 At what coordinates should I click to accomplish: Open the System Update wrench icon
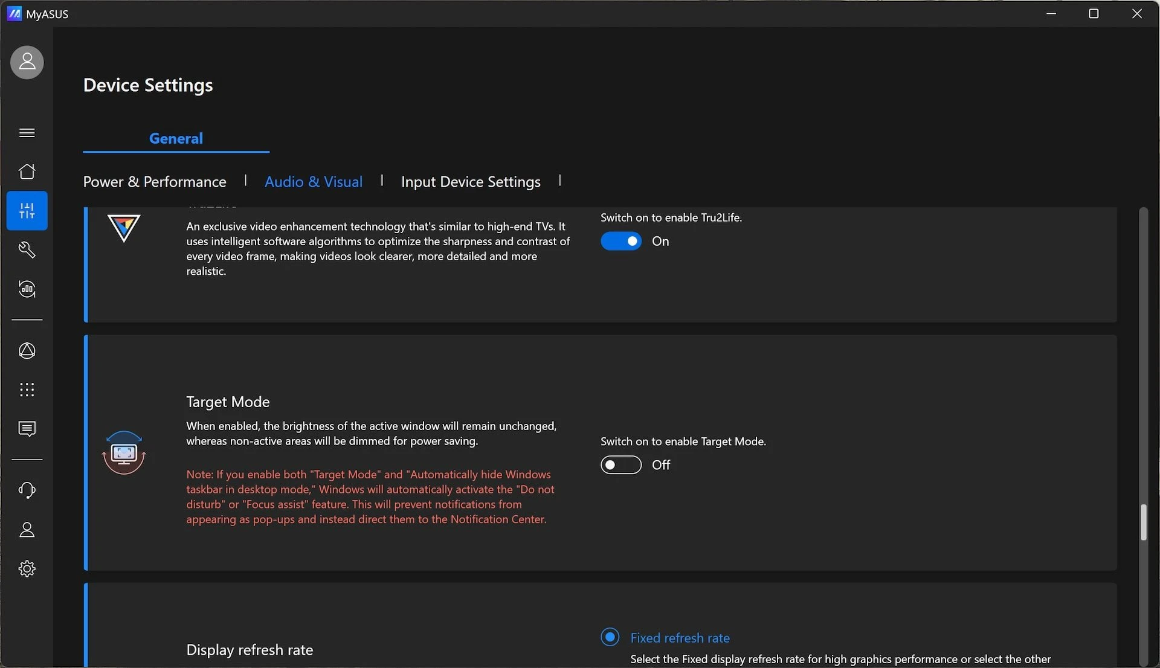point(27,250)
